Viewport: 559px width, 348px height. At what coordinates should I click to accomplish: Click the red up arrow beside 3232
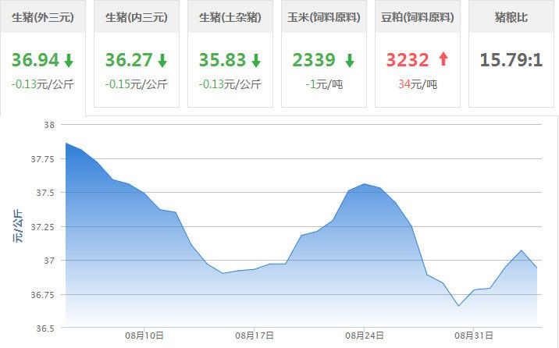tap(443, 59)
